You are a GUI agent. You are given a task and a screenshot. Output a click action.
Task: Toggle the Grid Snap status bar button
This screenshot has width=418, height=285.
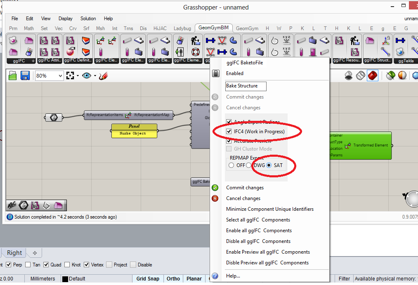pos(148,279)
